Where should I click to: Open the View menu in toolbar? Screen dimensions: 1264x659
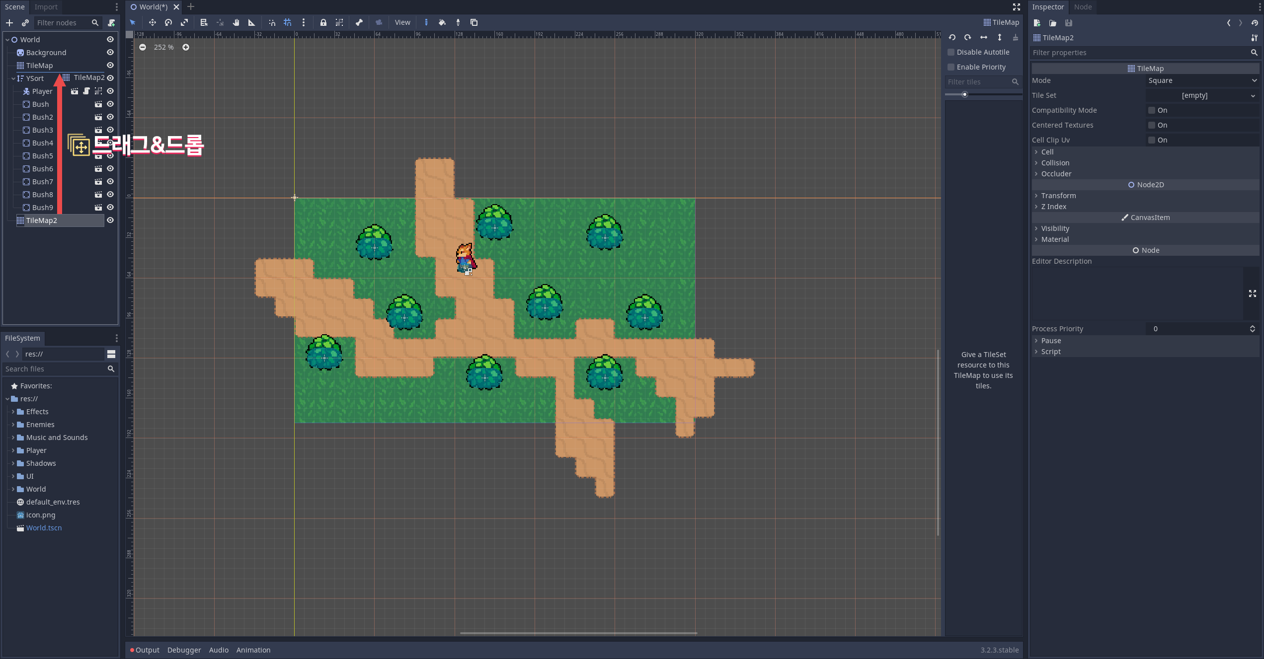tap(402, 22)
